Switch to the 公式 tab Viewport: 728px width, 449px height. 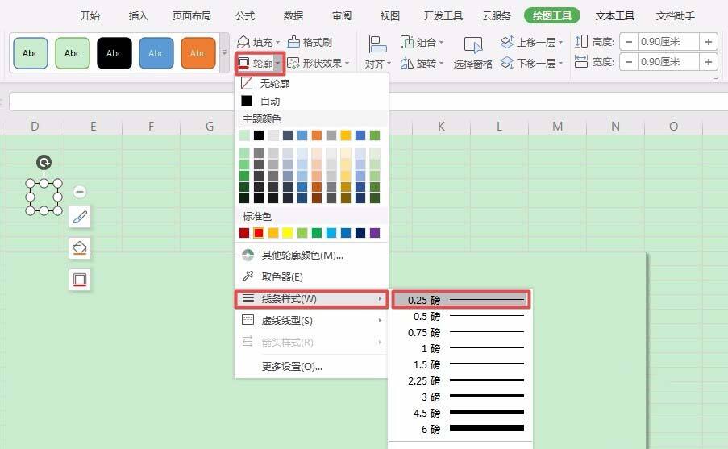point(245,16)
